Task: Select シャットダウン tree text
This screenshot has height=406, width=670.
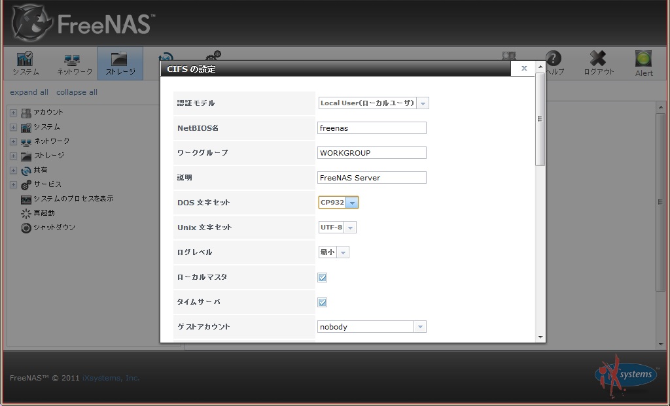Action: (54, 227)
